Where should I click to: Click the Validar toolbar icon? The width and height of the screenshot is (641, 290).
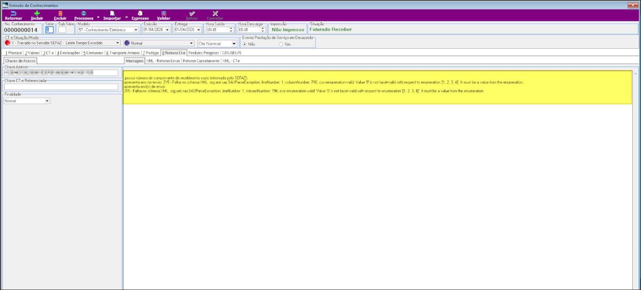click(x=164, y=14)
